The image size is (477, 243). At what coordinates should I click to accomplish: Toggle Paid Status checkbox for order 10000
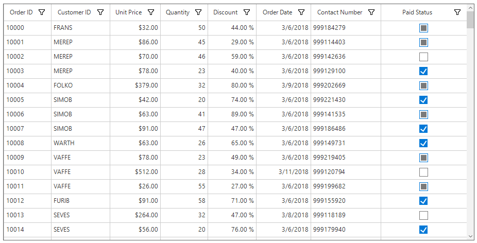423,28
